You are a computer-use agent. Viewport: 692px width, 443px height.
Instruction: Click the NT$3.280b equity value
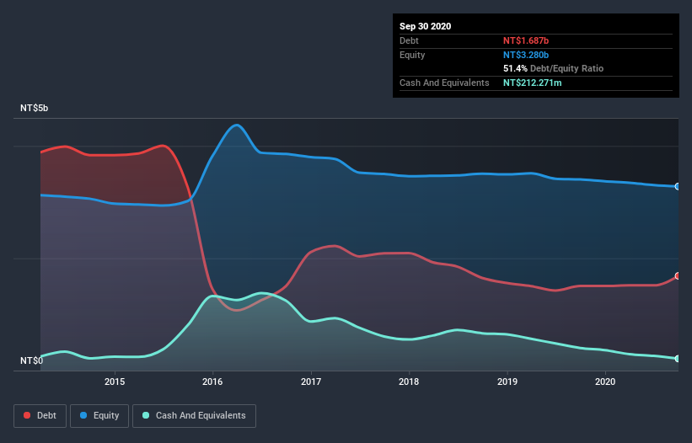point(526,55)
